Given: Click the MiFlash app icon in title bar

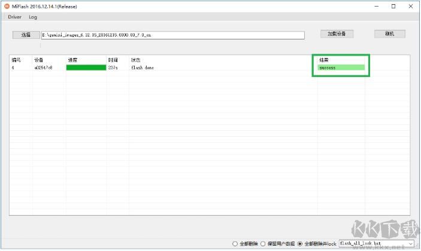Looking at the screenshot, I should (x=7, y=6).
